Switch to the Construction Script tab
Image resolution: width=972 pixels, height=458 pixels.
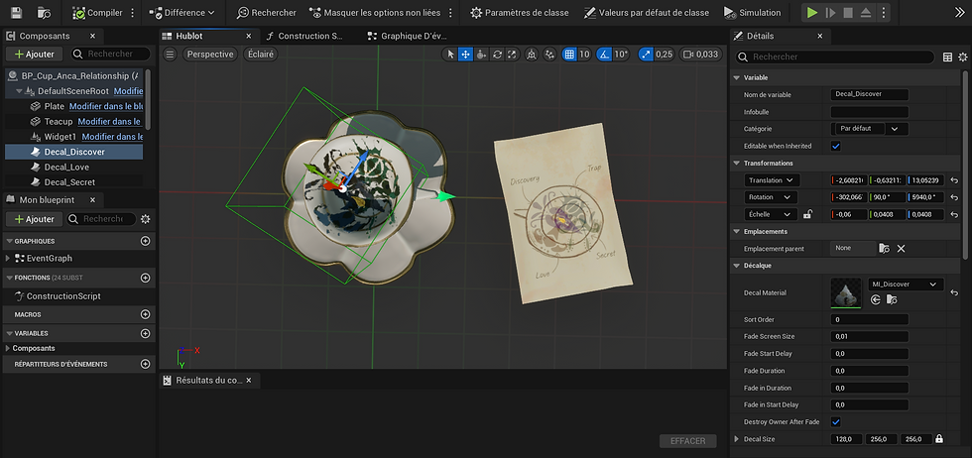[304, 36]
